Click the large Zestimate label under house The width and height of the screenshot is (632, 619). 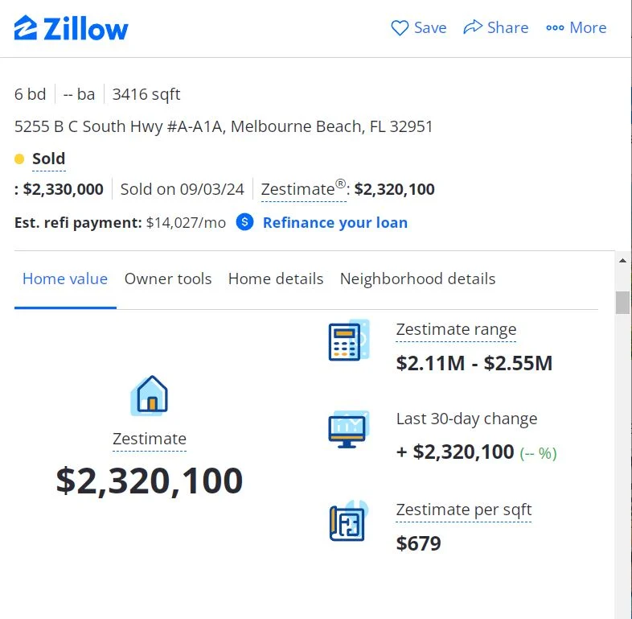[150, 439]
